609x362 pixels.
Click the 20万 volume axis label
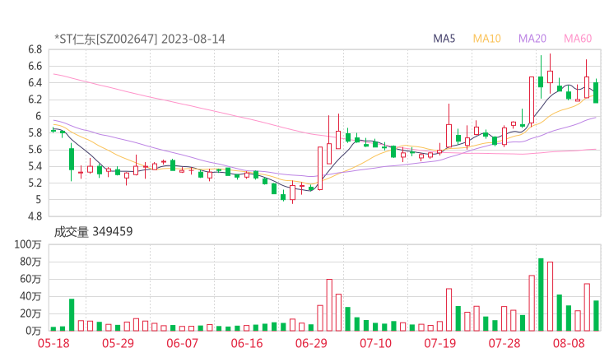pos(30,313)
